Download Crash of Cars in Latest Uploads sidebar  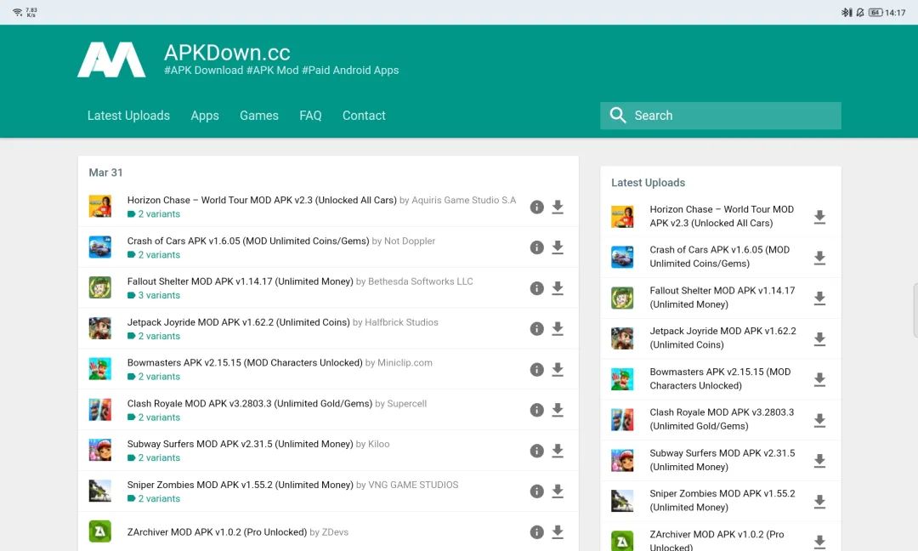point(819,258)
